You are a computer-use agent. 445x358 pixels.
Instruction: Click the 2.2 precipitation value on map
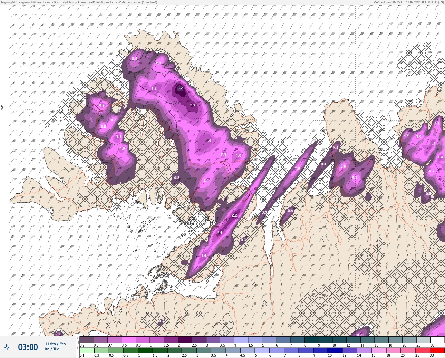[234, 215]
